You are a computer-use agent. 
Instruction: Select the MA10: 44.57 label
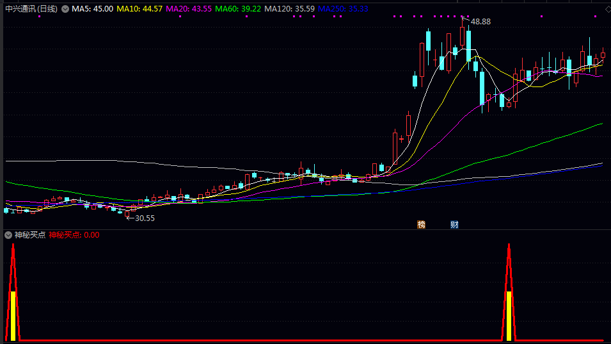pyautogui.click(x=139, y=9)
